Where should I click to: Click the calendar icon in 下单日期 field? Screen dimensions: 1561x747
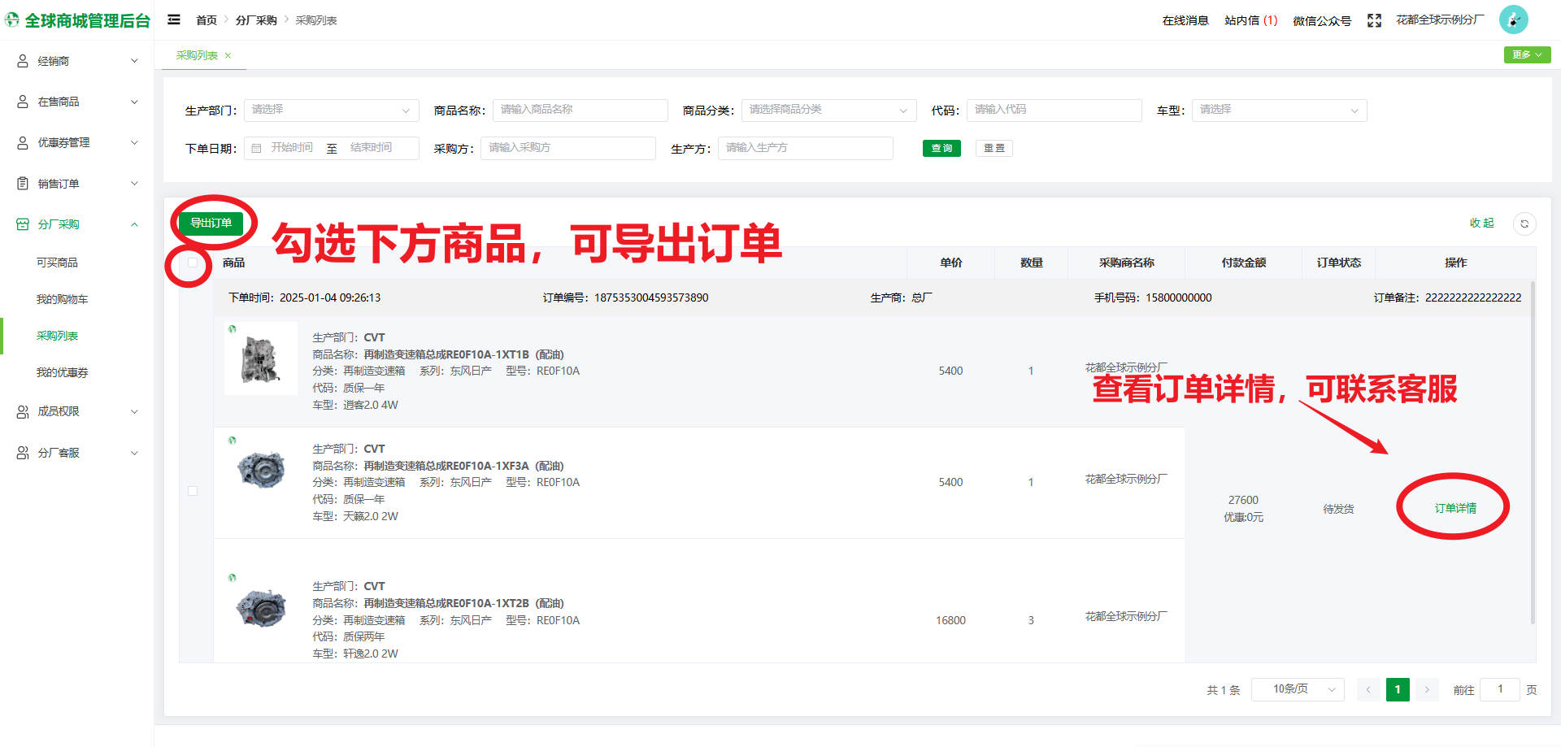point(256,148)
